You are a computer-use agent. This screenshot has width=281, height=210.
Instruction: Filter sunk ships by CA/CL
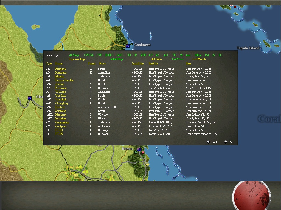pyautogui.click(x=120, y=55)
